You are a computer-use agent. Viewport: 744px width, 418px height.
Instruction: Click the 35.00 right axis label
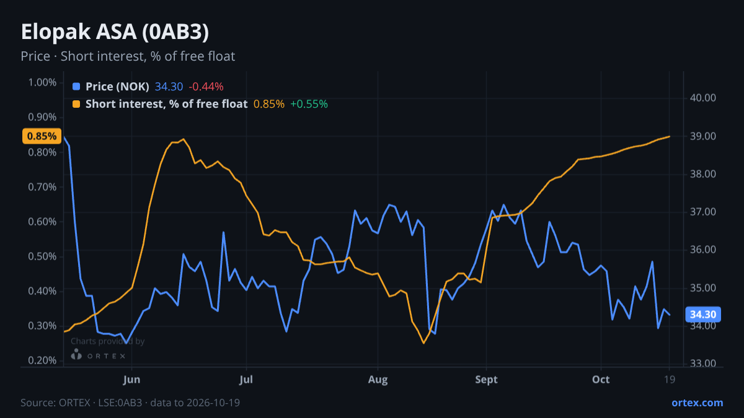pos(702,288)
